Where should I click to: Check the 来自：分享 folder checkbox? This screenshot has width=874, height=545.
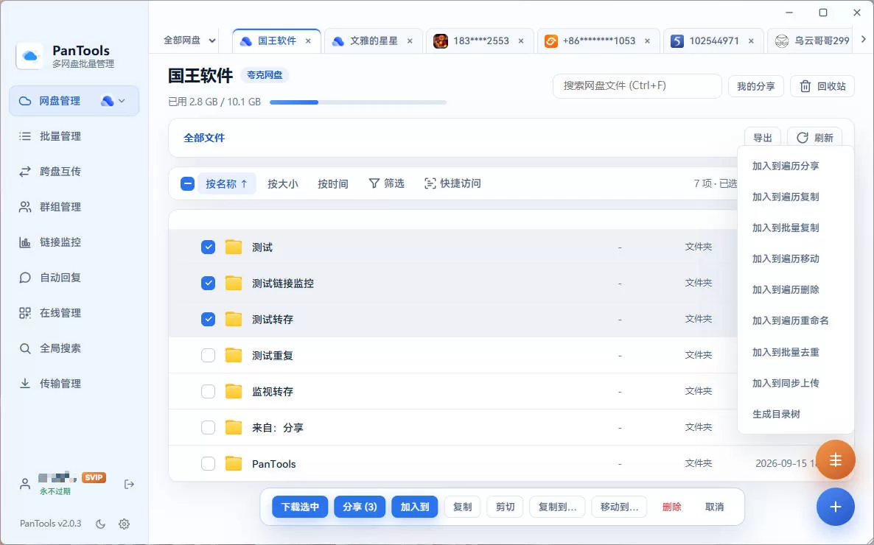(208, 427)
